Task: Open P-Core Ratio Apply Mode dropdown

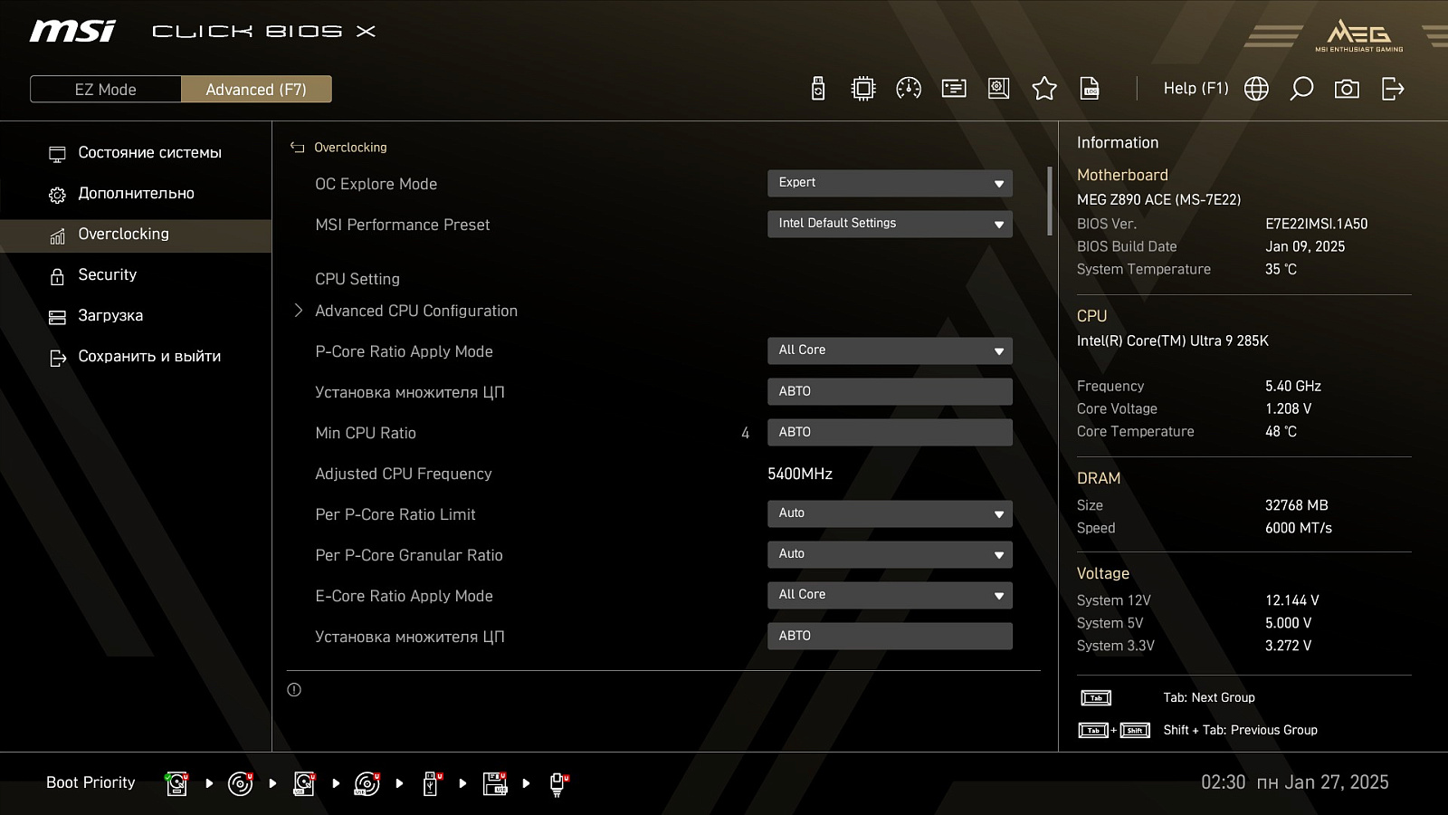Action: [x=890, y=350]
